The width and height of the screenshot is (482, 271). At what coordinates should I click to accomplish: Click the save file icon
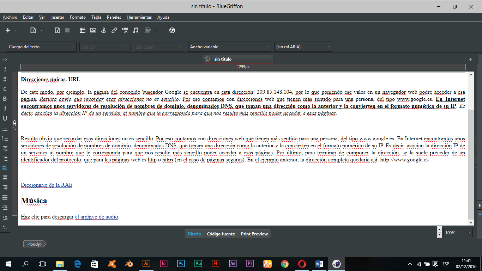coord(57,30)
